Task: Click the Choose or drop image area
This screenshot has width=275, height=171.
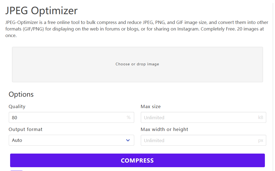Action: pyautogui.click(x=137, y=74)
